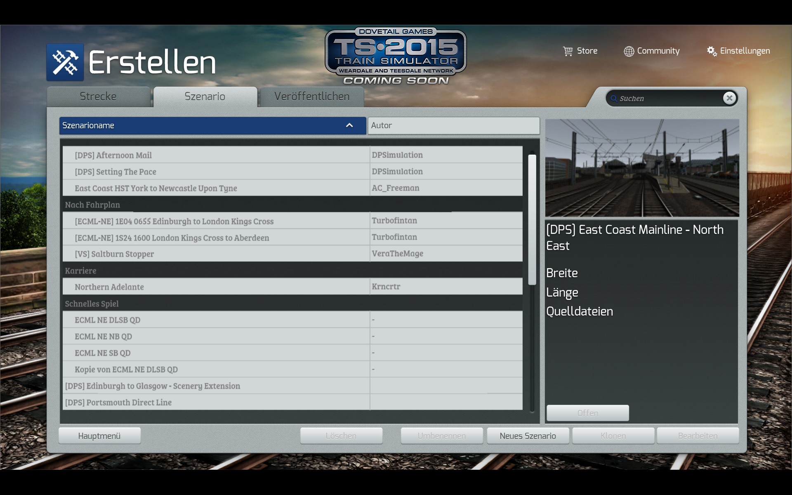Click the TS2015 Train Simulator logo
Image resolution: width=792 pixels, height=495 pixels.
(396, 57)
